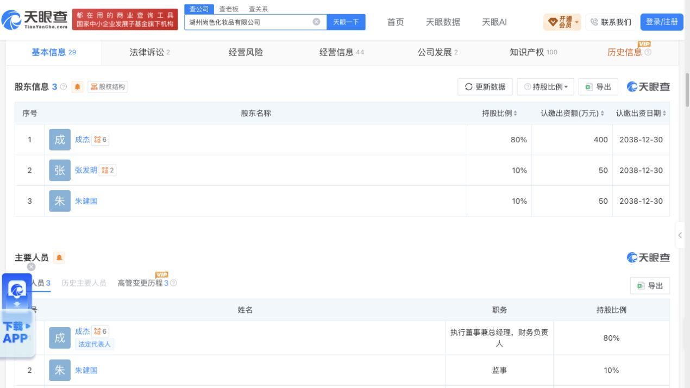Open shareholder 张发明 link
Image resolution: width=690 pixels, height=388 pixels.
86,170
